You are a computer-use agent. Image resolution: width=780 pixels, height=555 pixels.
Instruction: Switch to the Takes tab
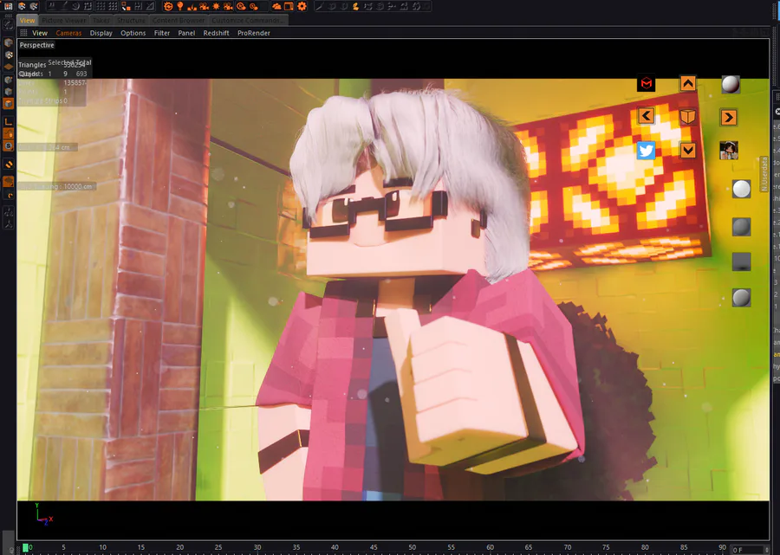[101, 21]
